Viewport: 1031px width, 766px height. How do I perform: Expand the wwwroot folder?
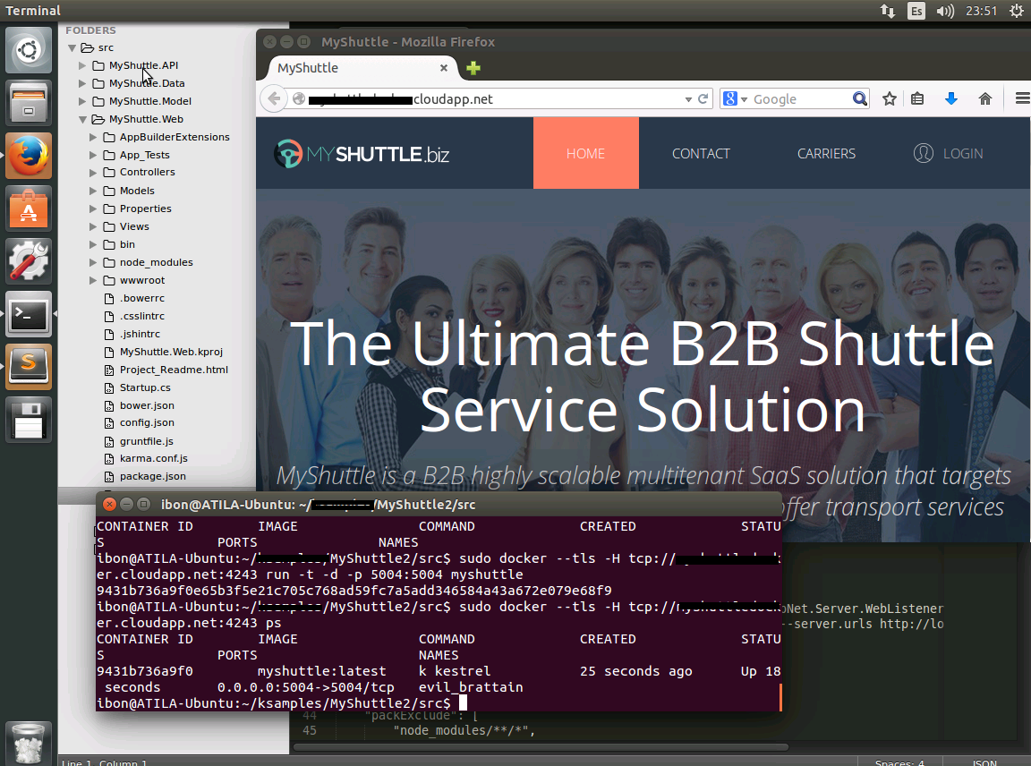(x=93, y=280)
